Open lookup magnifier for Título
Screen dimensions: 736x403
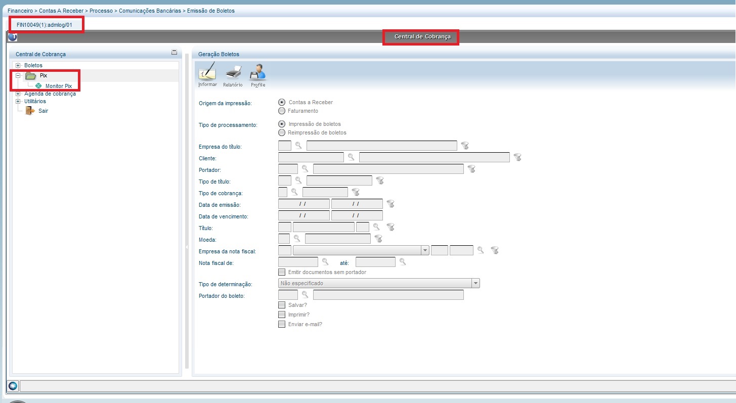376,227
